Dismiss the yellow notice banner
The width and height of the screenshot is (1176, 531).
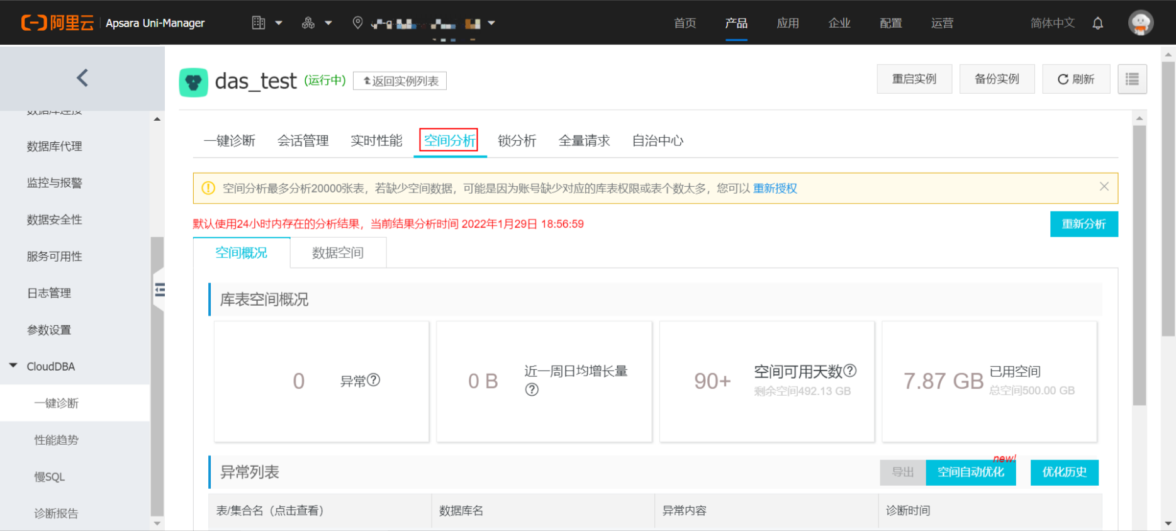[1104, 186]
